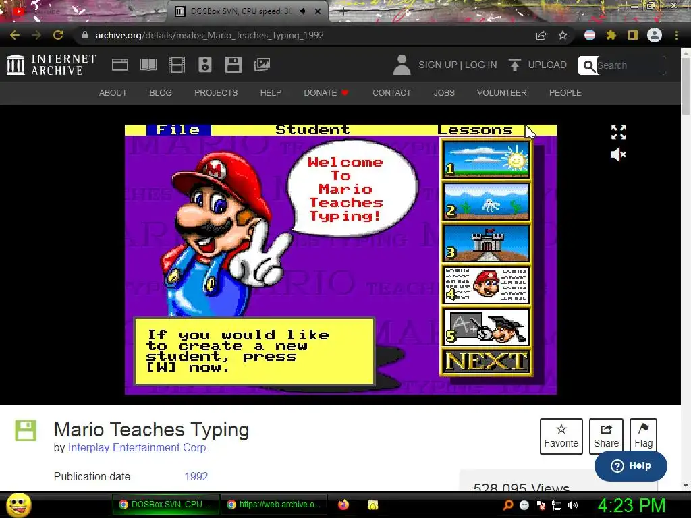The image size is (691, 518).
Task: Mute the DOSBox tab audio icon
Action: click(x=303, y=11)
